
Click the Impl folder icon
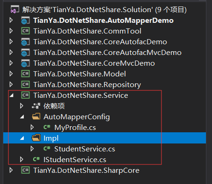click(x=36, y=138)
